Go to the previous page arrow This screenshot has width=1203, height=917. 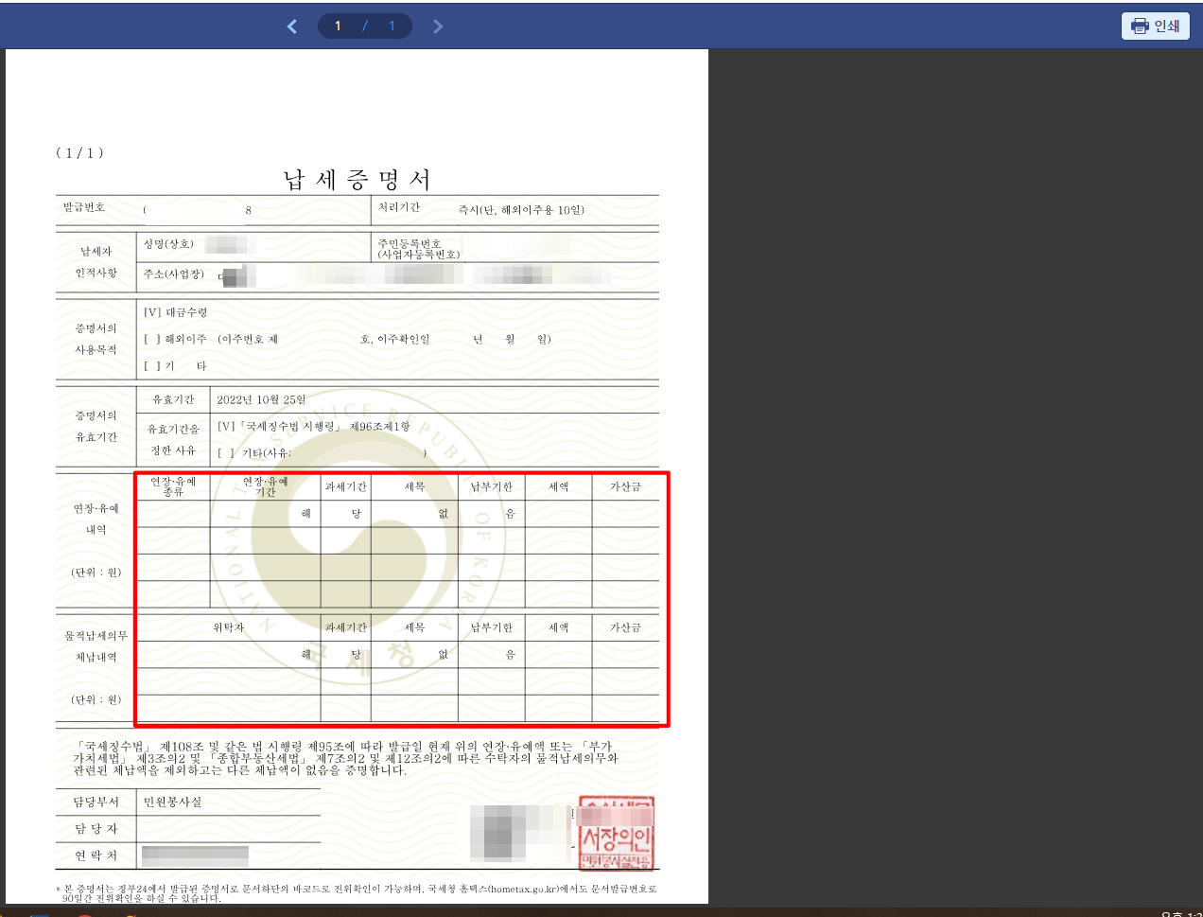pos(292,26)
